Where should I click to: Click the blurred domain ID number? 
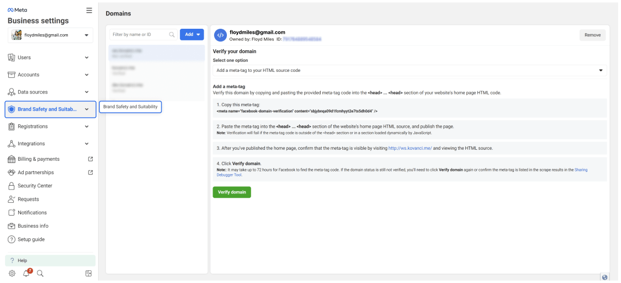click(x=301, y=39)
